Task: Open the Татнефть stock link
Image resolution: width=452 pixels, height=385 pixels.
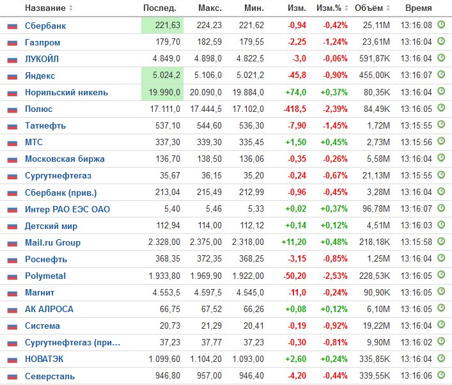Action: pyautogui.click(x=45, y=126)
